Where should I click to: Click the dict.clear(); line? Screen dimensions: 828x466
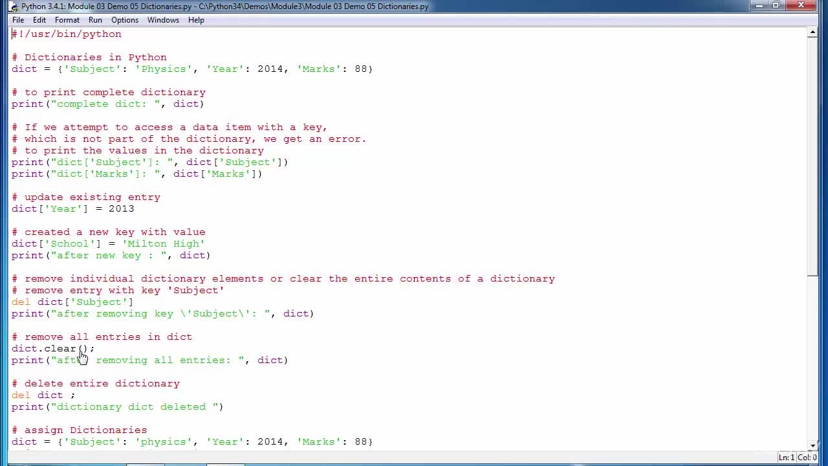click(53, 349)
